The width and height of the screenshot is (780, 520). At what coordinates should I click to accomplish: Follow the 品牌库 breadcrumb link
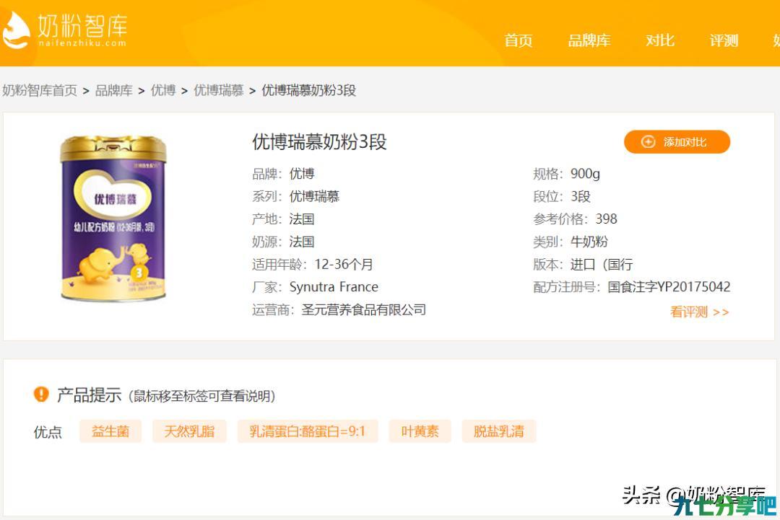click(114, 90)
